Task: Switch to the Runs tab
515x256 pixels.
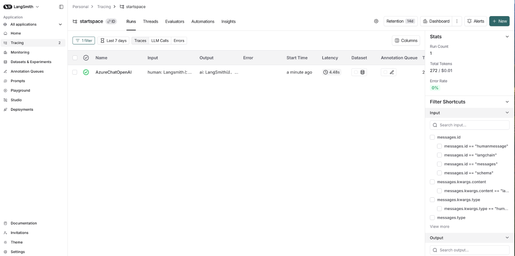Action: 131,21
